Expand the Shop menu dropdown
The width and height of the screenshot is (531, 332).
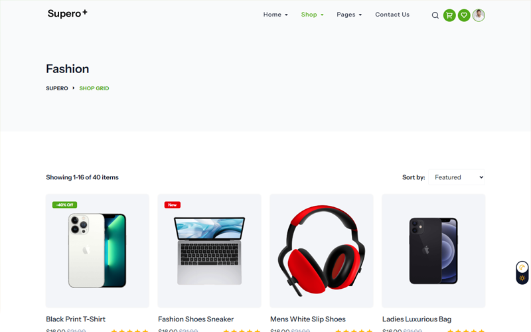tap(312, 15)
